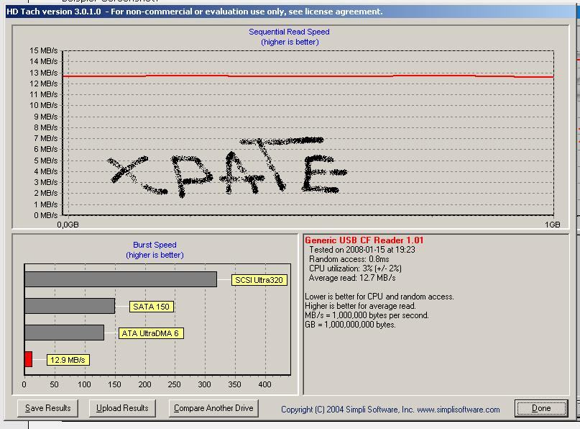Click the HD Tach version 3.0.1.0 title bar
Image resolution: width=580 pixels, height=429 pixels.
[x=290, y=12]
